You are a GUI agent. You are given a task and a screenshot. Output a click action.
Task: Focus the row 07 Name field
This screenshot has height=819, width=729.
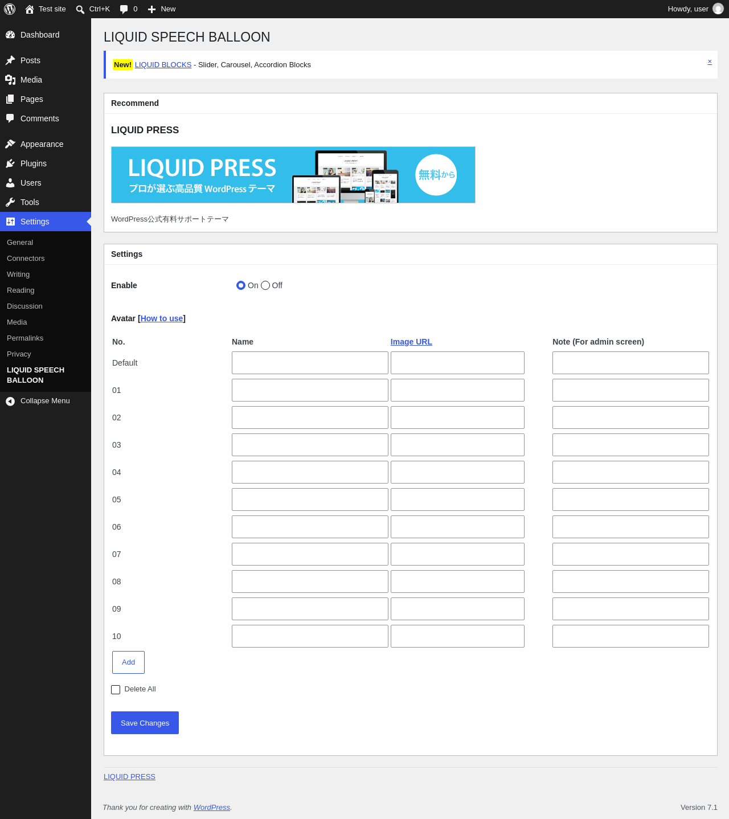tap(310, 554)
